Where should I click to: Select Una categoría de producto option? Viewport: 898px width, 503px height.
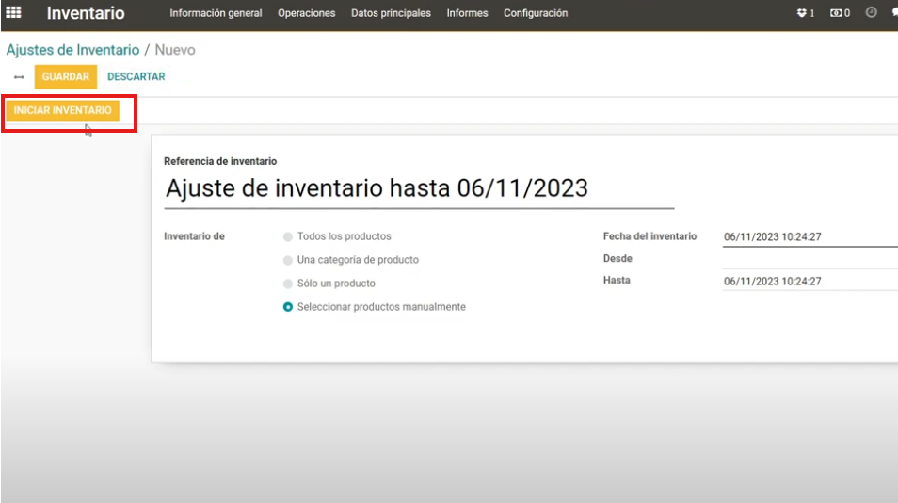[x=287, y=260]
